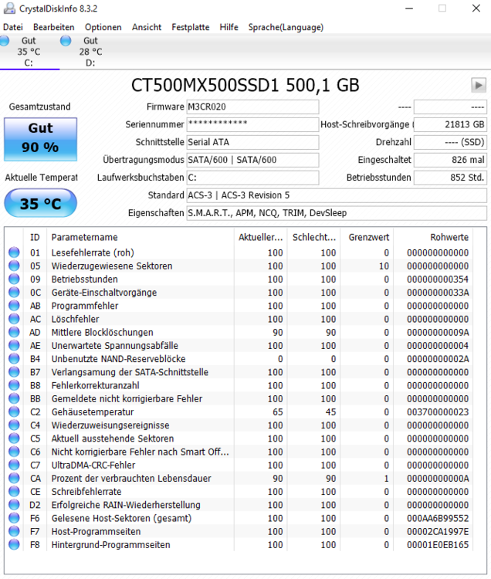Image resolution: width=491 pixels, height=579 pixels.
Task: Open the Festplatte menu
Action: pos(190,27)
